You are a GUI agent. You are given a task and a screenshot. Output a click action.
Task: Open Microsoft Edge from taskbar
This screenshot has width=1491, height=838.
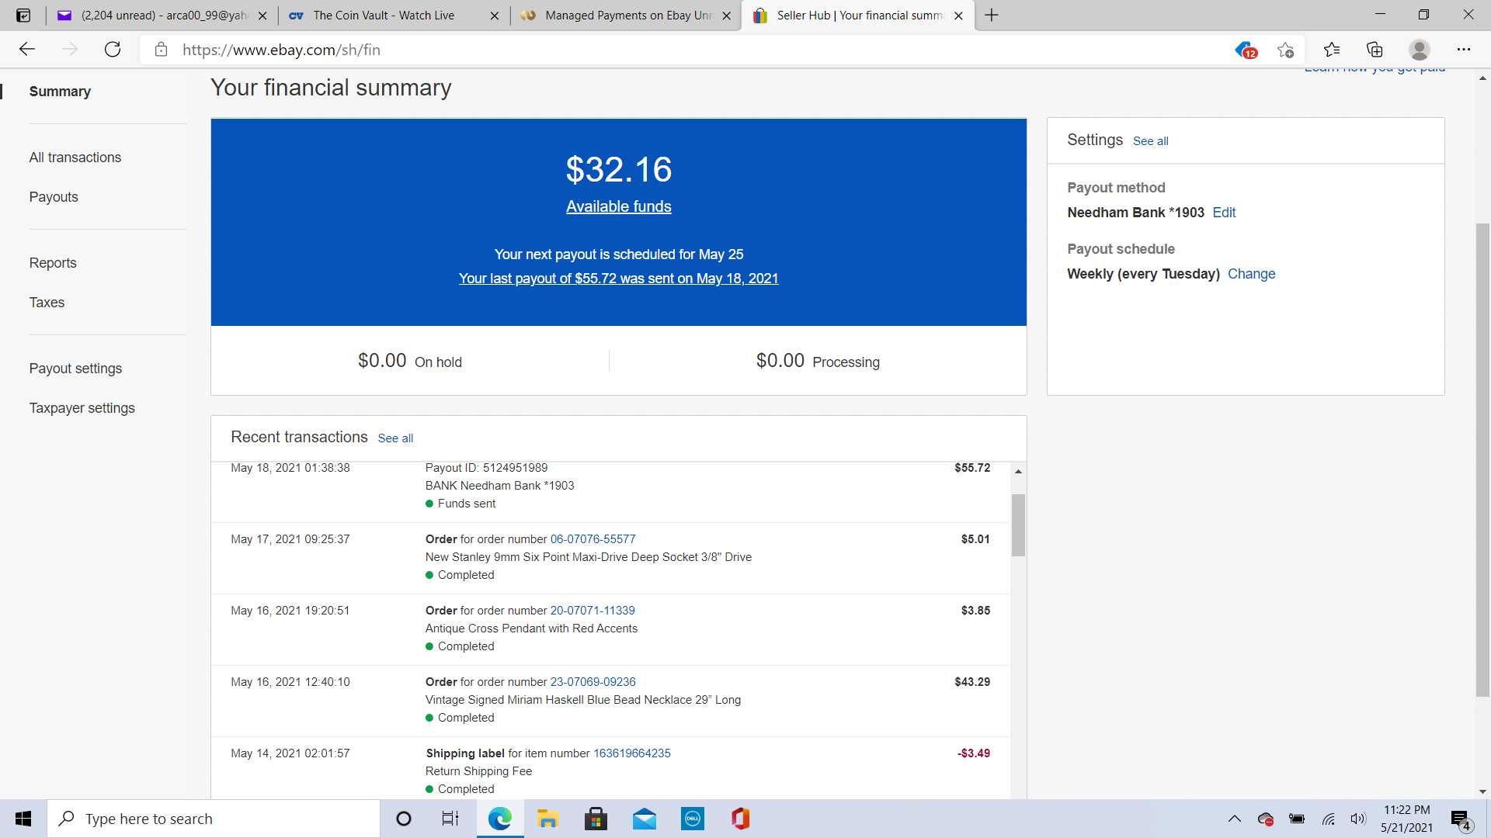coord(500,819)
